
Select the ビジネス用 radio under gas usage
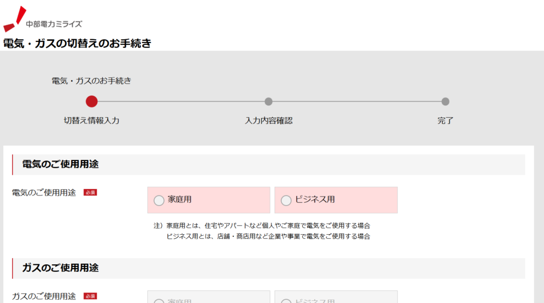[286, 301]
